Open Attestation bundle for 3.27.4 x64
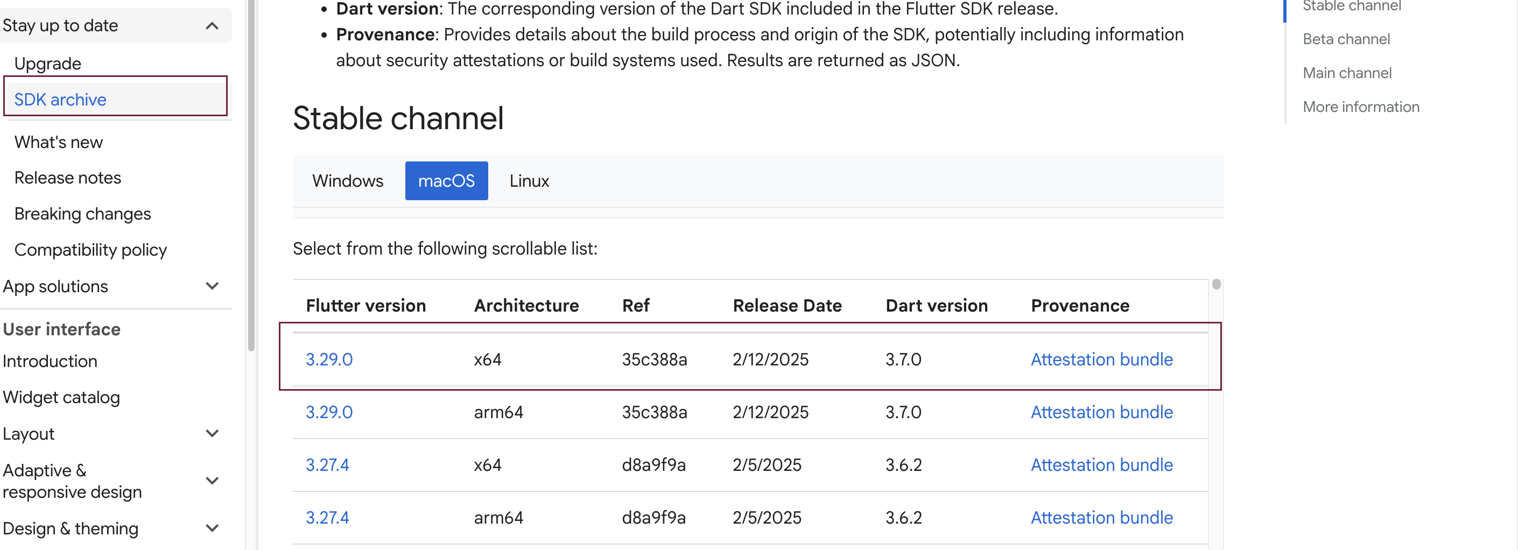Image resolution: width=1518 pixels, height=550 pixels. pyautogui.click(x=1101, y=465)
